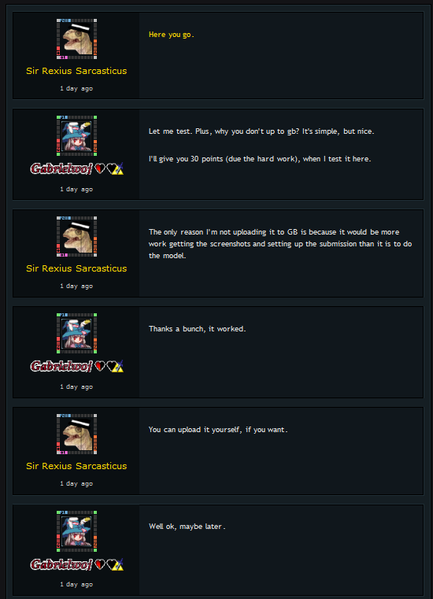Click the red heart badge in second post
The height and width of the screenshot is (599, 433).
coord(100,168)
